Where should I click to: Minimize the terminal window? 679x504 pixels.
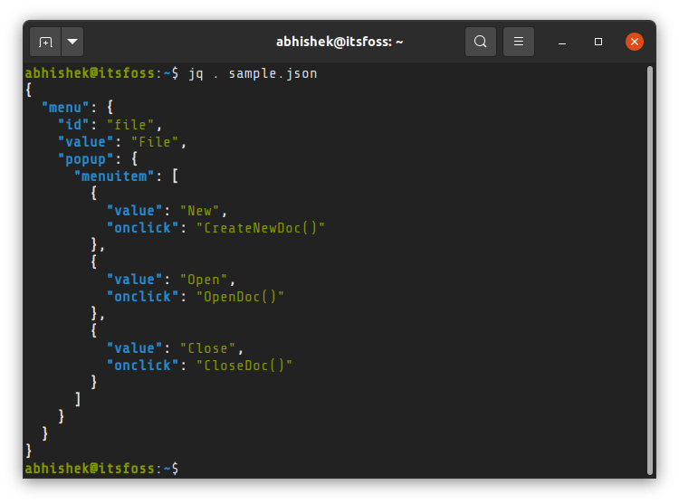pos(562,43)
